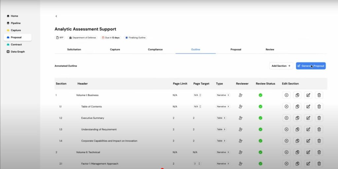The height and width of the screenshot is (169, 338).
Task: Open the Table type dropdown for Understanding of Requirement
Action: coord(221,129)
